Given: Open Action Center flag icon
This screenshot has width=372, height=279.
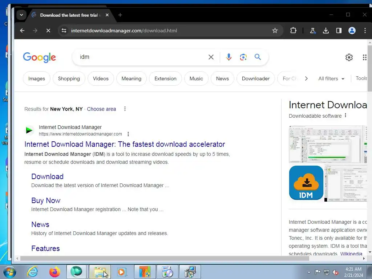Looking at the screenshot, I should coord(318,272).
